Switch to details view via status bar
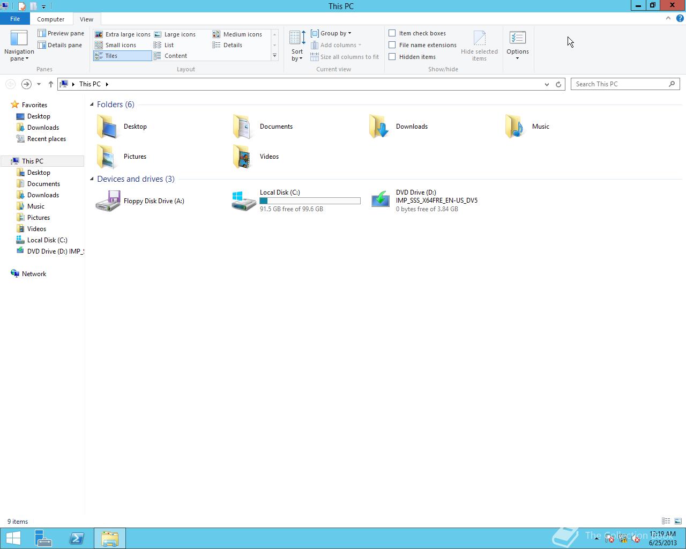 click(666, 521)
